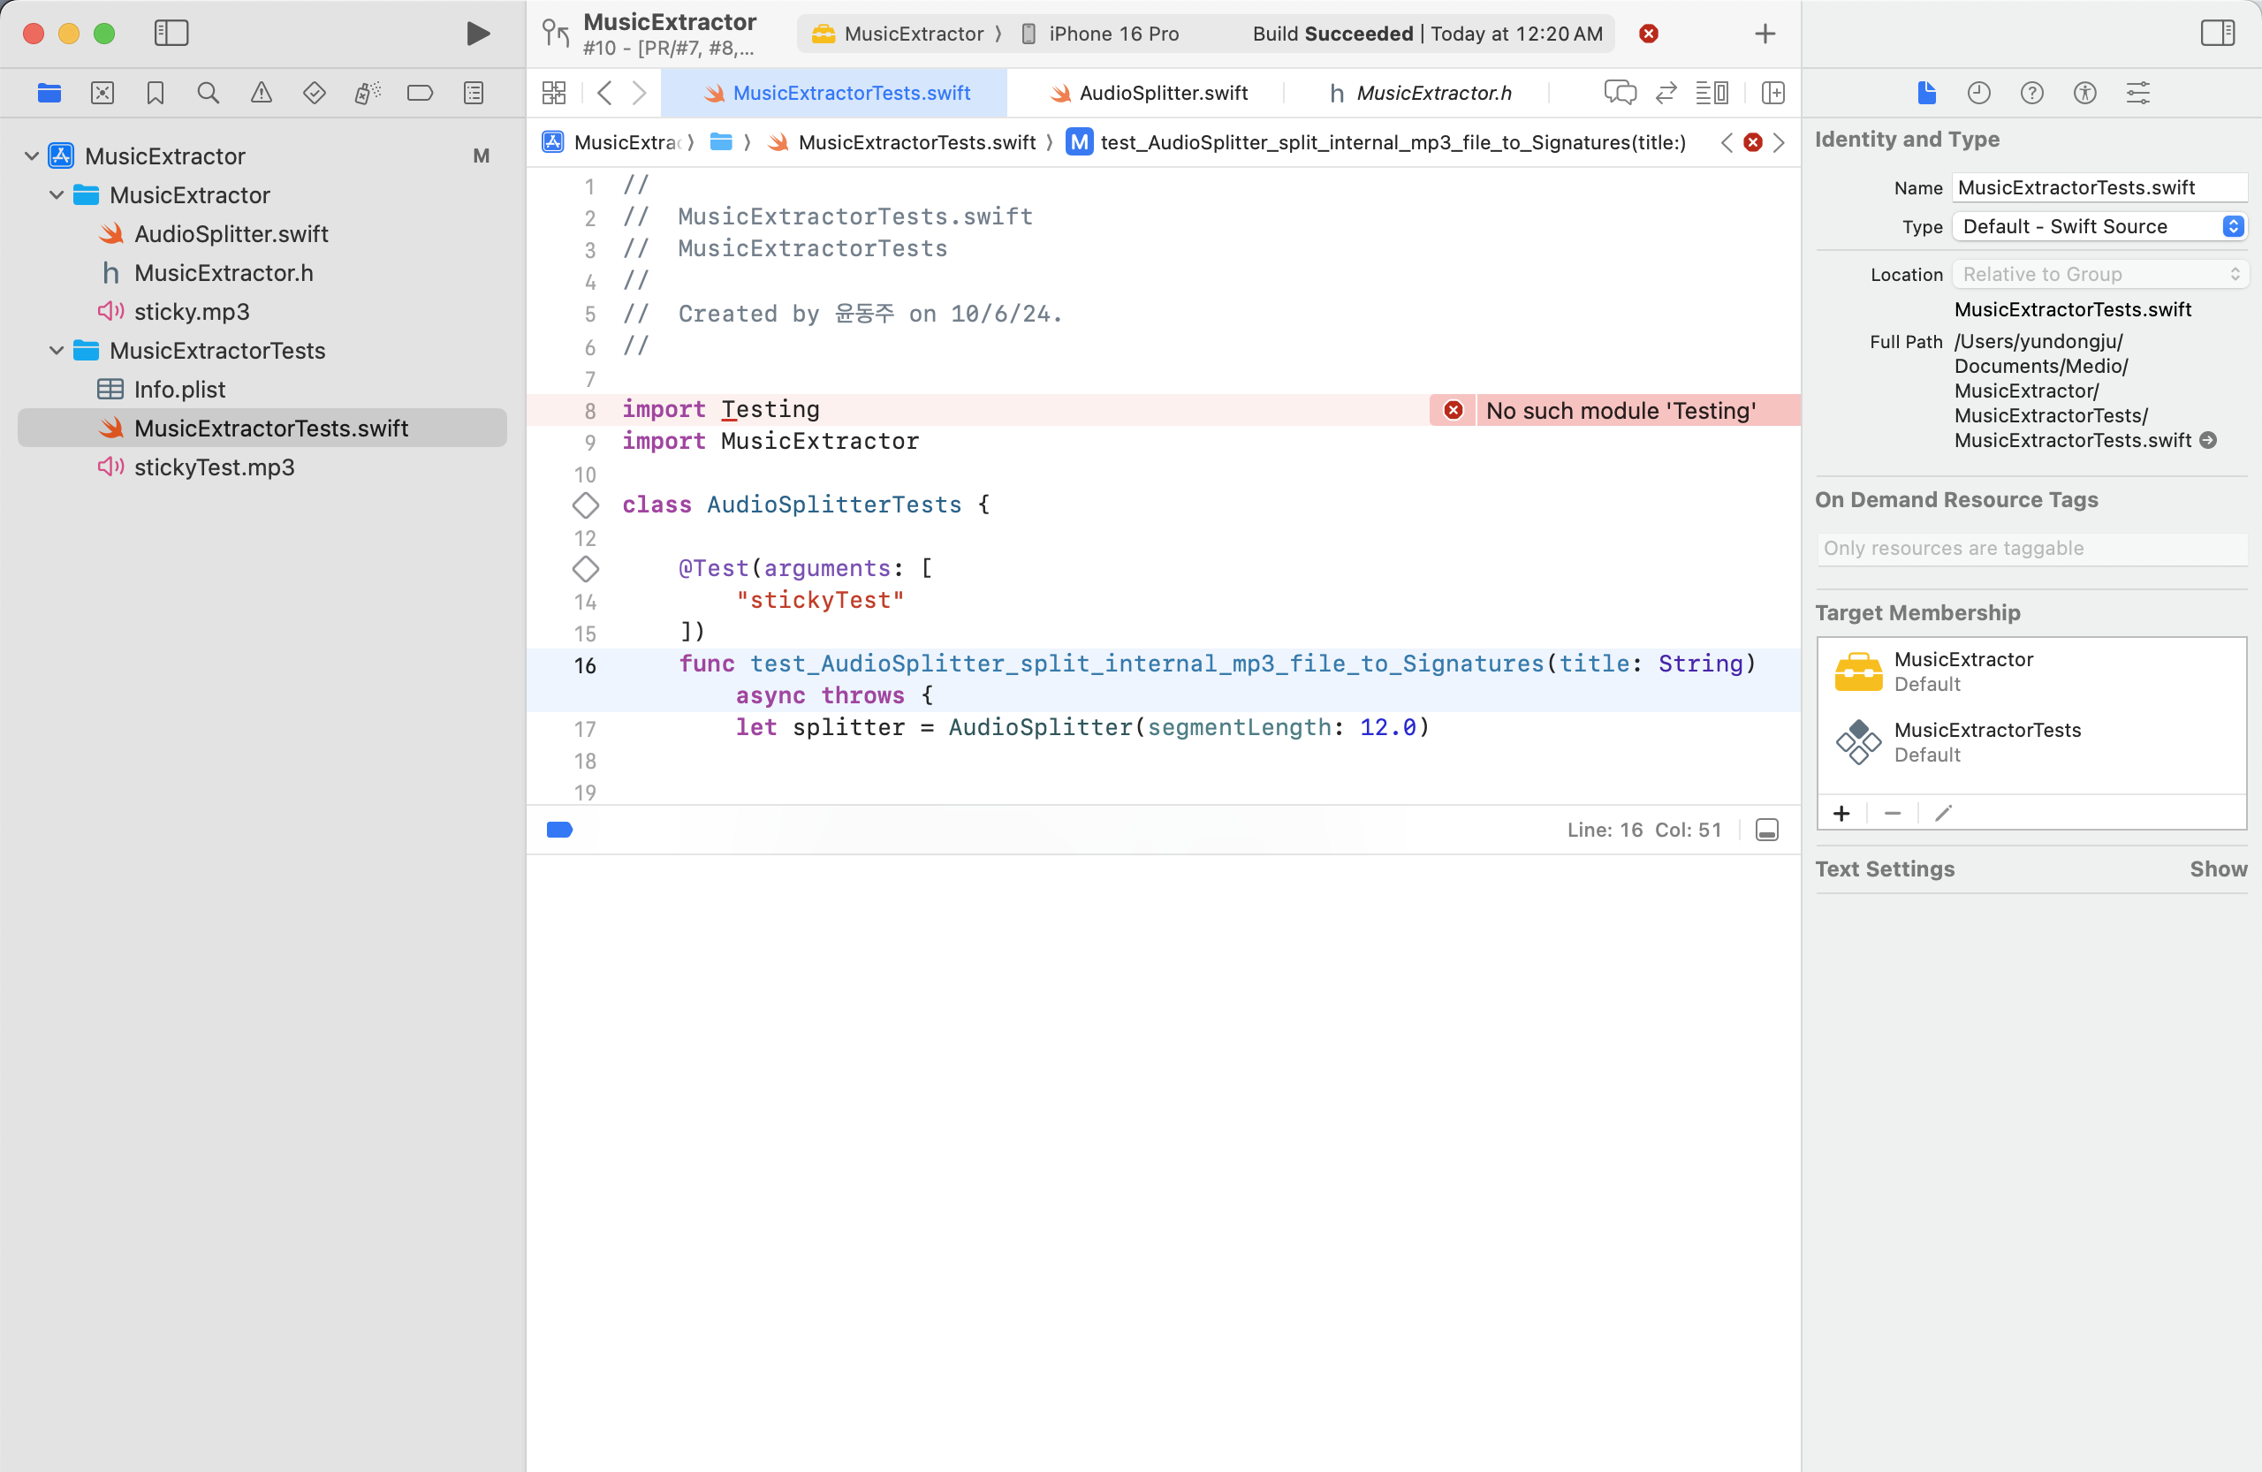Click the Name field with MusicExtractorTests.swift

pyautogui.click(x=2098, y=188)
